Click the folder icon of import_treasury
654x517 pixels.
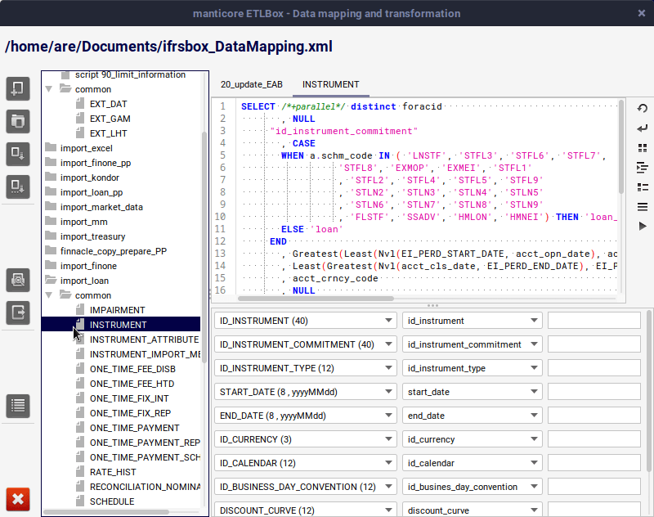click(51, 236)
